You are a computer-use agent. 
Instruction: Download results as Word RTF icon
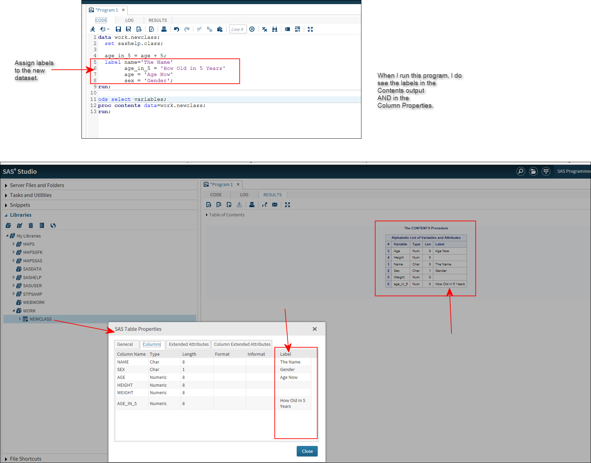coord(229,205)
